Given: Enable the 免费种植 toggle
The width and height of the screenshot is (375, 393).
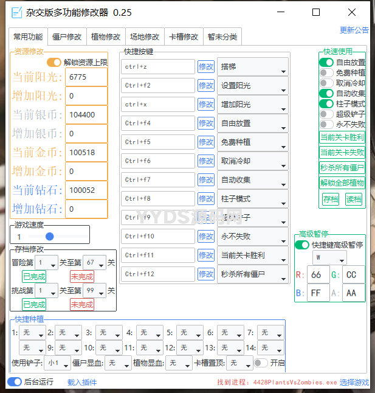Looking at the screenshot, I should pos(326,72).
